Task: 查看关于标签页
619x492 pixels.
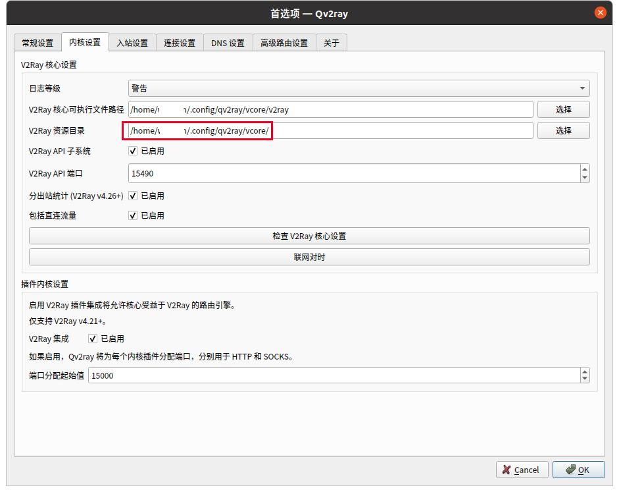Action: [332, 41]
